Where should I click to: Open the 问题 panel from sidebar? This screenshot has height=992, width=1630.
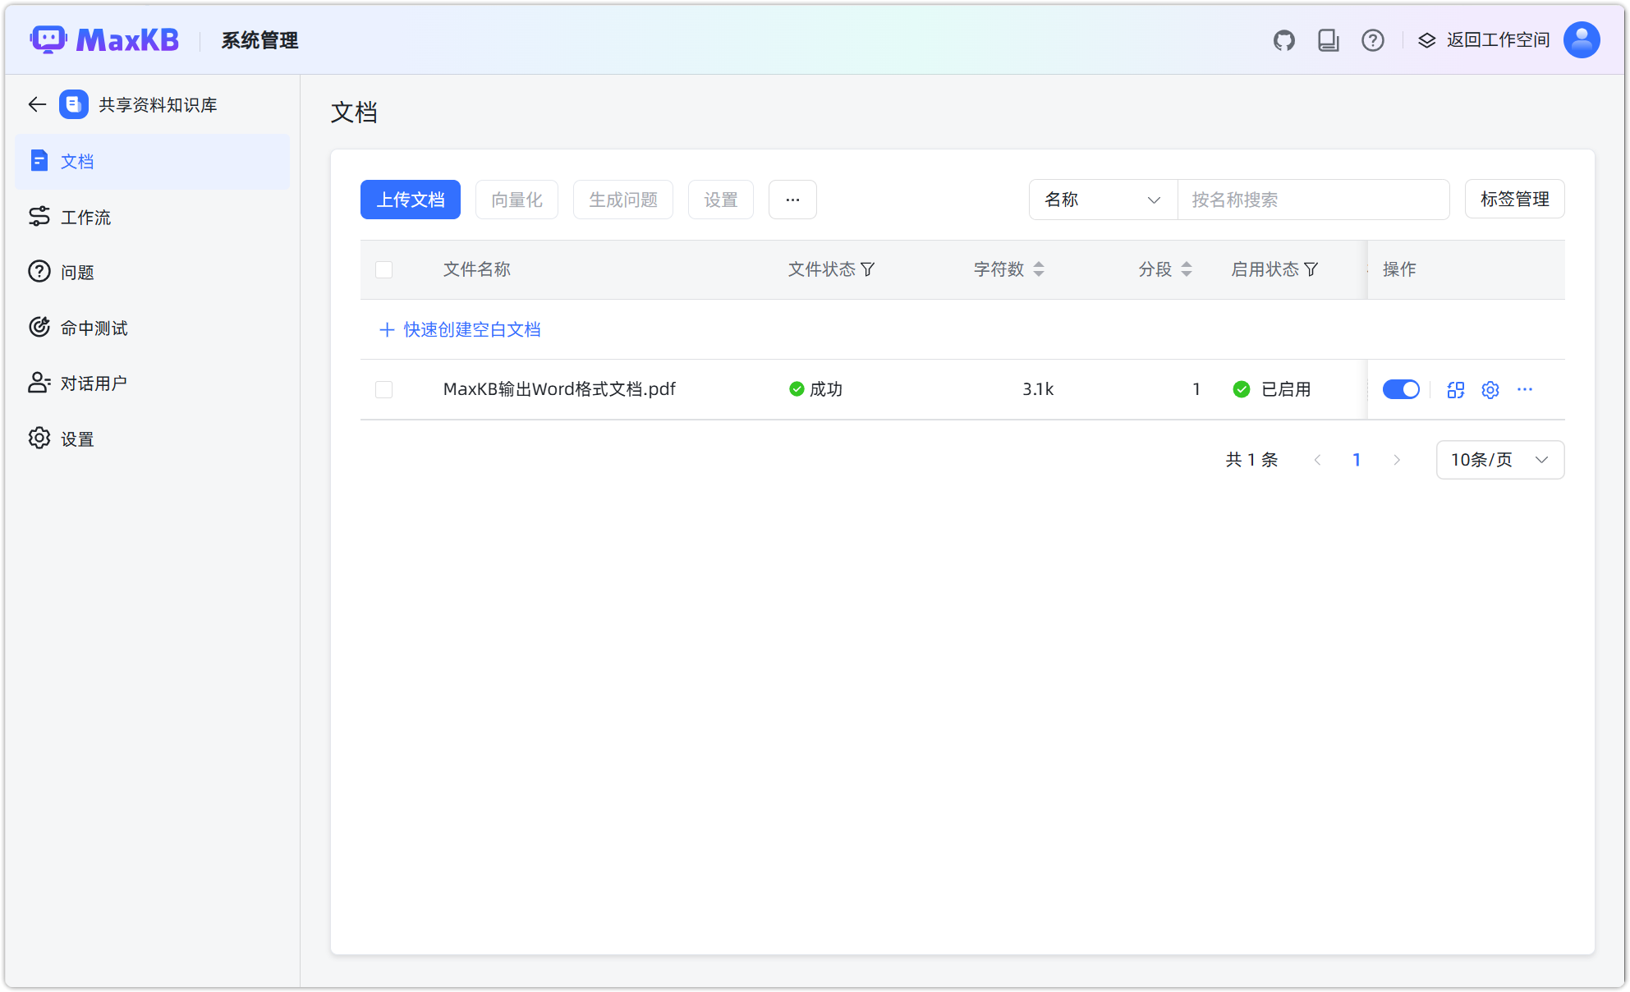tap(76, 272)
